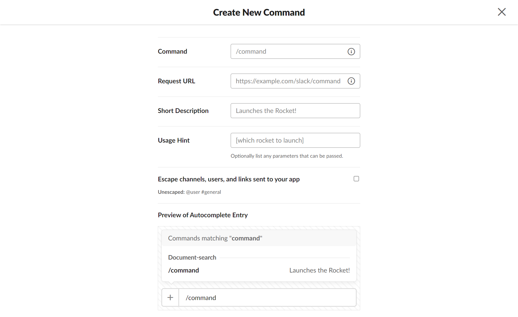Enable escaping channels, users, and links
This screenshot has height=317, width=518.
pyautogui.click(x=356, y=179)
